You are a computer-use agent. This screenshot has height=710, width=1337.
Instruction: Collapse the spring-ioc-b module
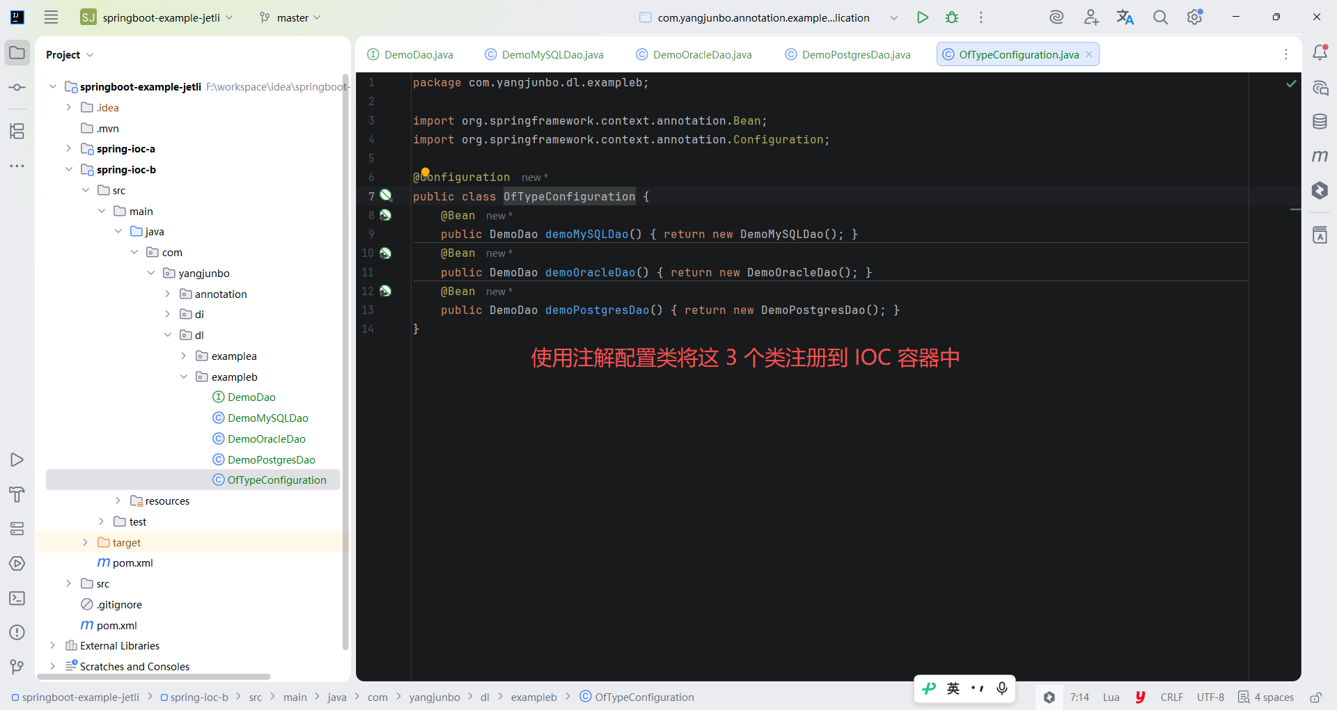point(68,169)
